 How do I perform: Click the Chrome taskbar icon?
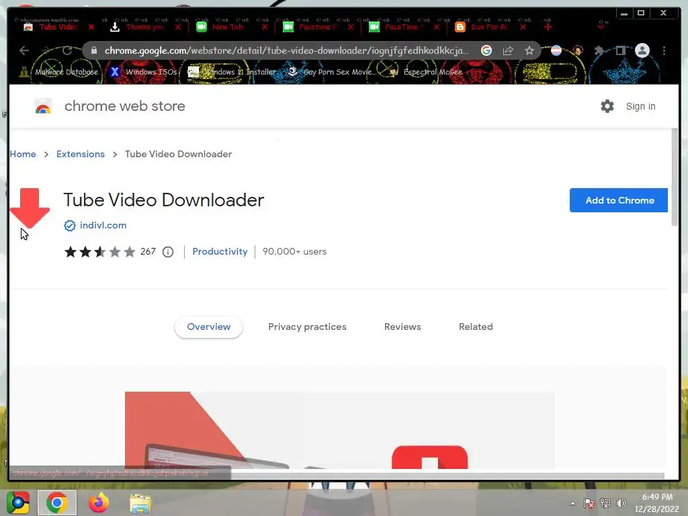pos(57,503)
